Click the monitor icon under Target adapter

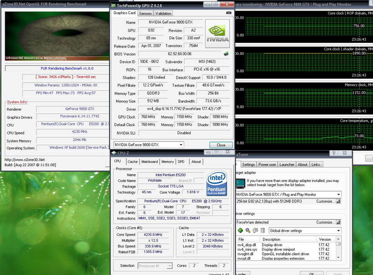point(240,183)
